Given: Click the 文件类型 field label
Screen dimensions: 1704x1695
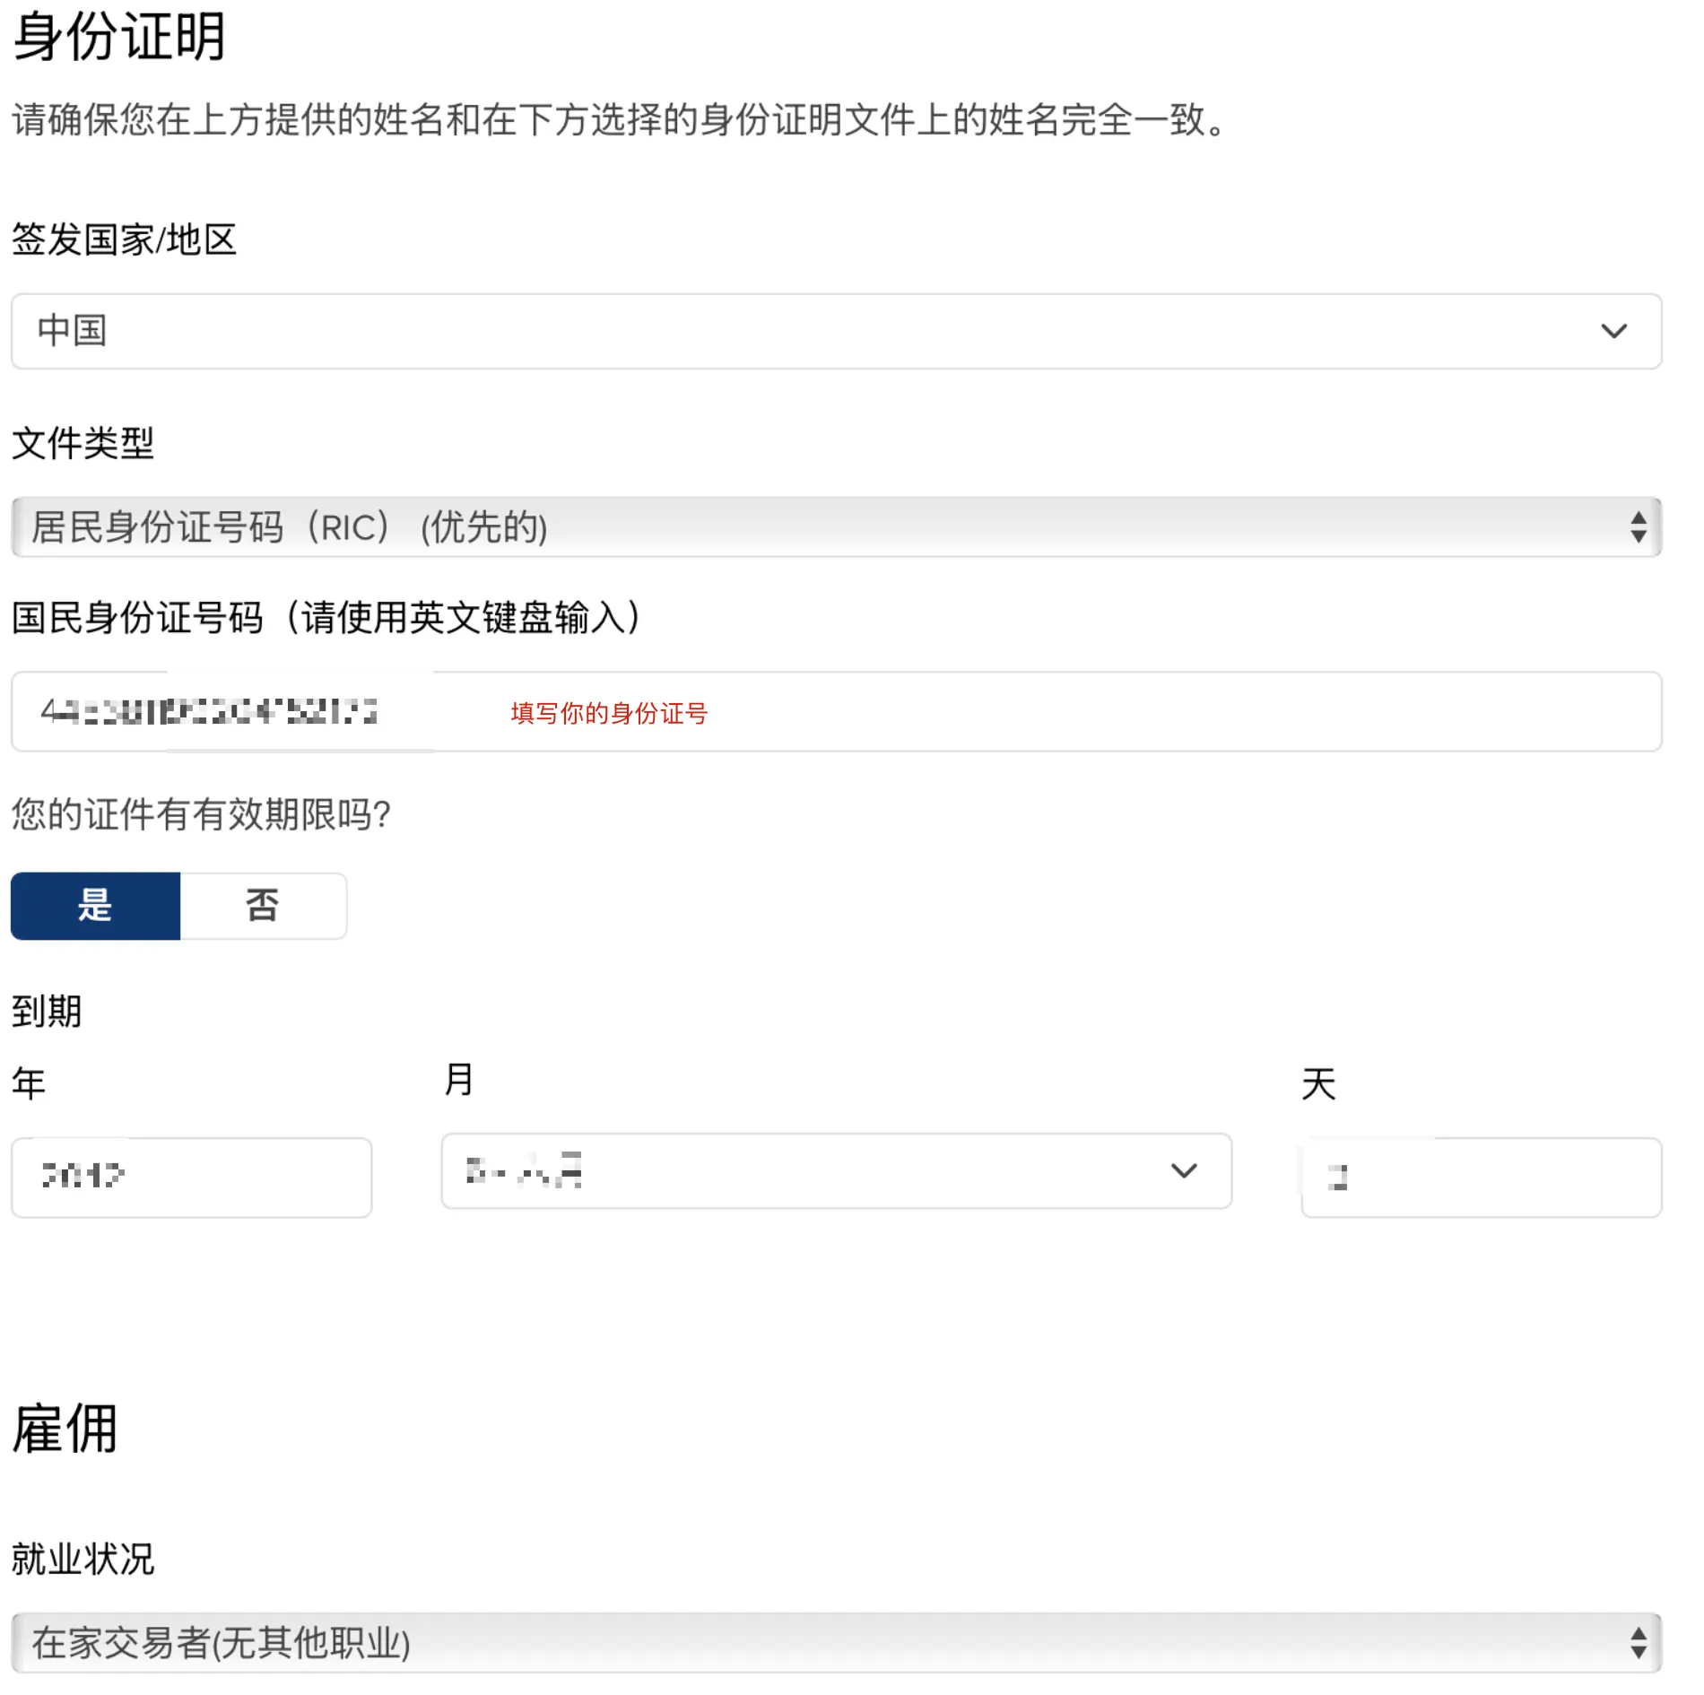Looking at the screenshot, I should [83, 443].
